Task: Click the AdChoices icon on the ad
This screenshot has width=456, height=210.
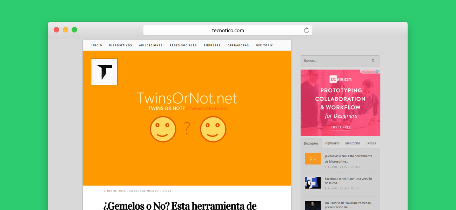Action: point(378,72)
